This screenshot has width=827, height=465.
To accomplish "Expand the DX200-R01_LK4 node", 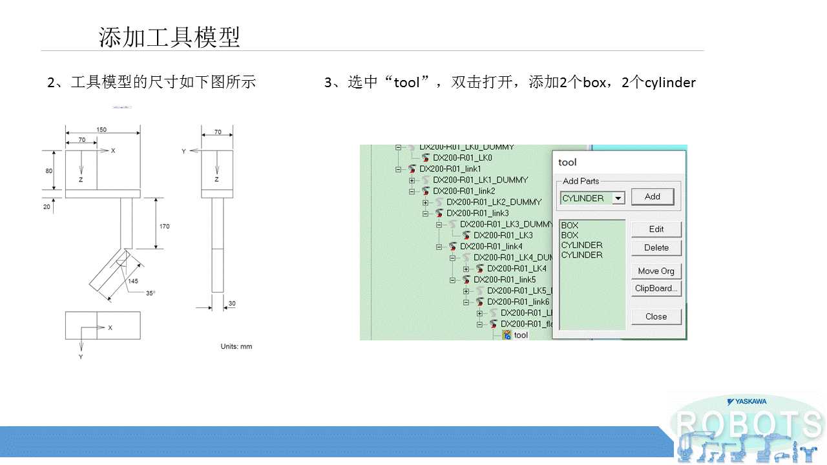I will pos(466,269).
